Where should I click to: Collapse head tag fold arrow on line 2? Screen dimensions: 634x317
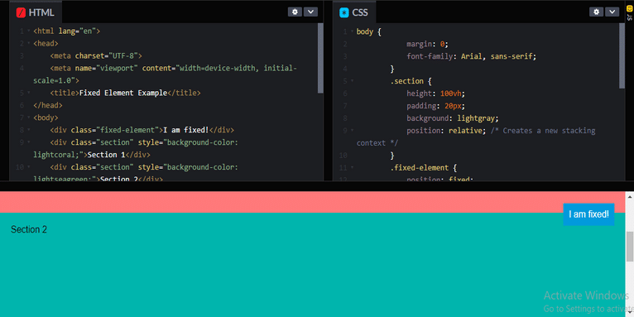(29, 43)
